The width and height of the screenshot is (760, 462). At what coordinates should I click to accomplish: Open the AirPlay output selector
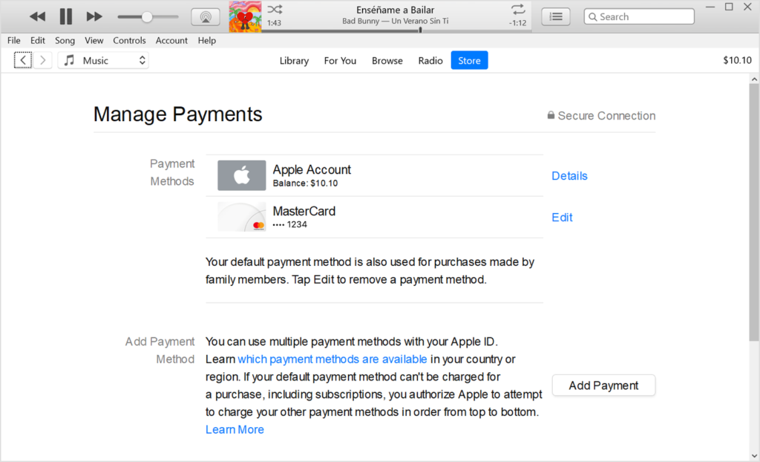coord(205,16)
